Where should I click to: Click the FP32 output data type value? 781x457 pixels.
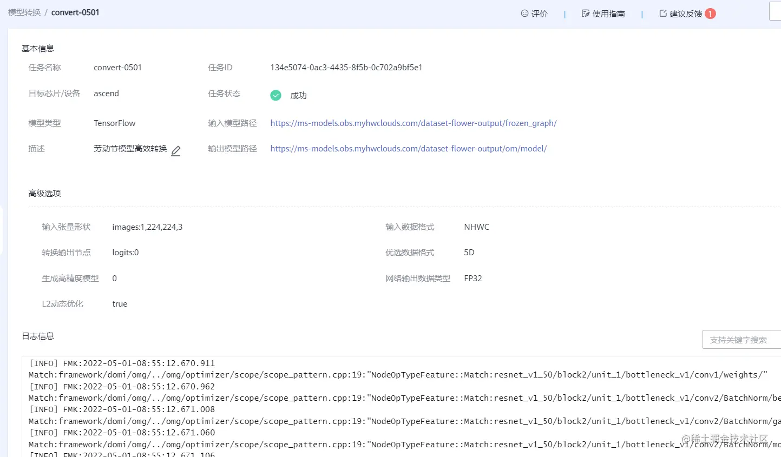tap(473, 279)
